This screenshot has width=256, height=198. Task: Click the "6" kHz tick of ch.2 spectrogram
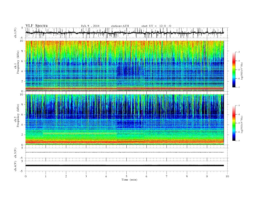coord(23,115)
